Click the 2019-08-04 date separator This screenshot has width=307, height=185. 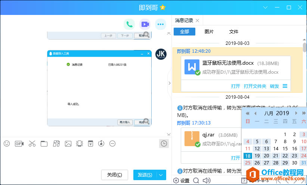pos(238,97)
